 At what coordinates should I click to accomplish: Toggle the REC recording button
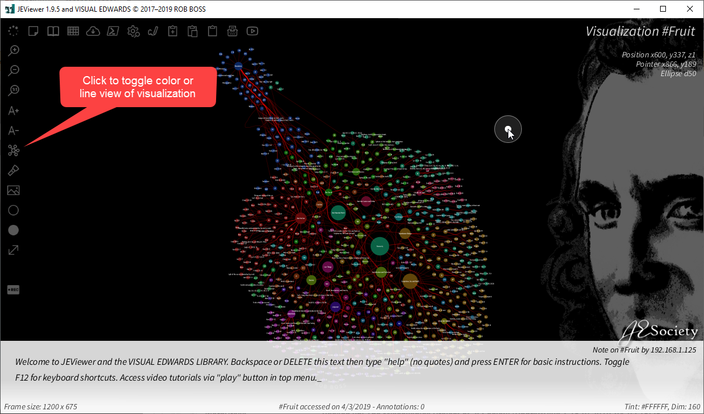(x=13, y=290)
